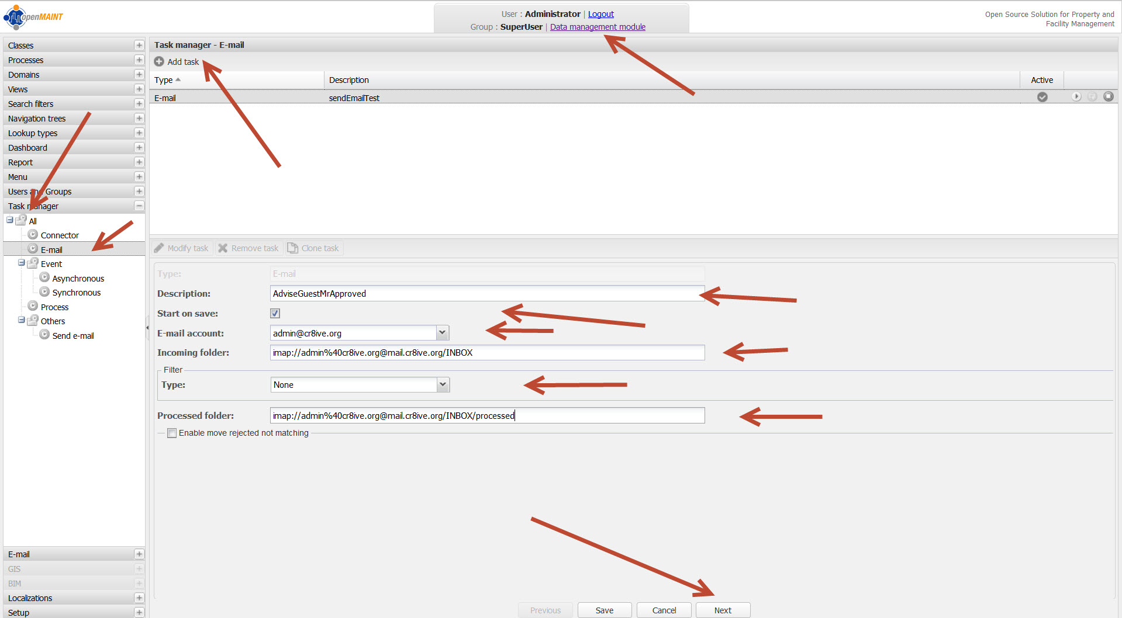Open the Data management module link
This screenshot has width=1122, height=618.
[598, 27]
